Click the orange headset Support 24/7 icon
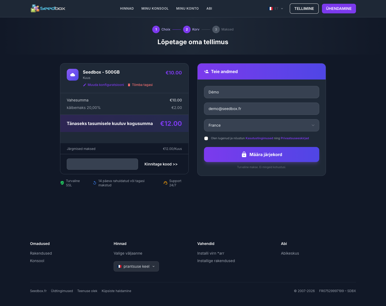386x306 pixels. (165, 183)
